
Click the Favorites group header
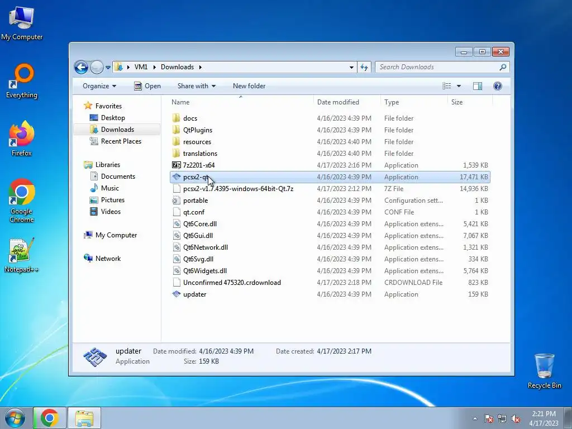point(108,106)
